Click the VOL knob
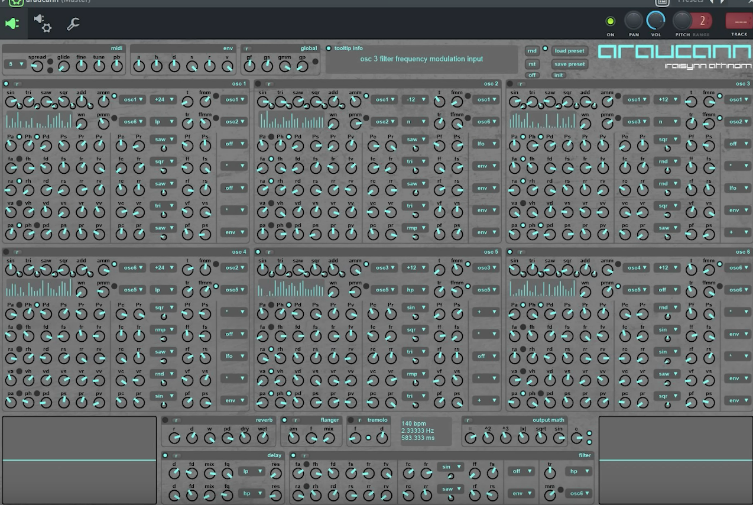Viewport: 753px width, 505px height. point(655,21)
